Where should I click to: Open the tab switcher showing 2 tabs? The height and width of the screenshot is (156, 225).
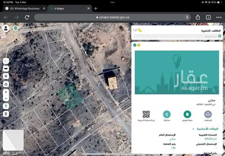[x=208, y=17]
